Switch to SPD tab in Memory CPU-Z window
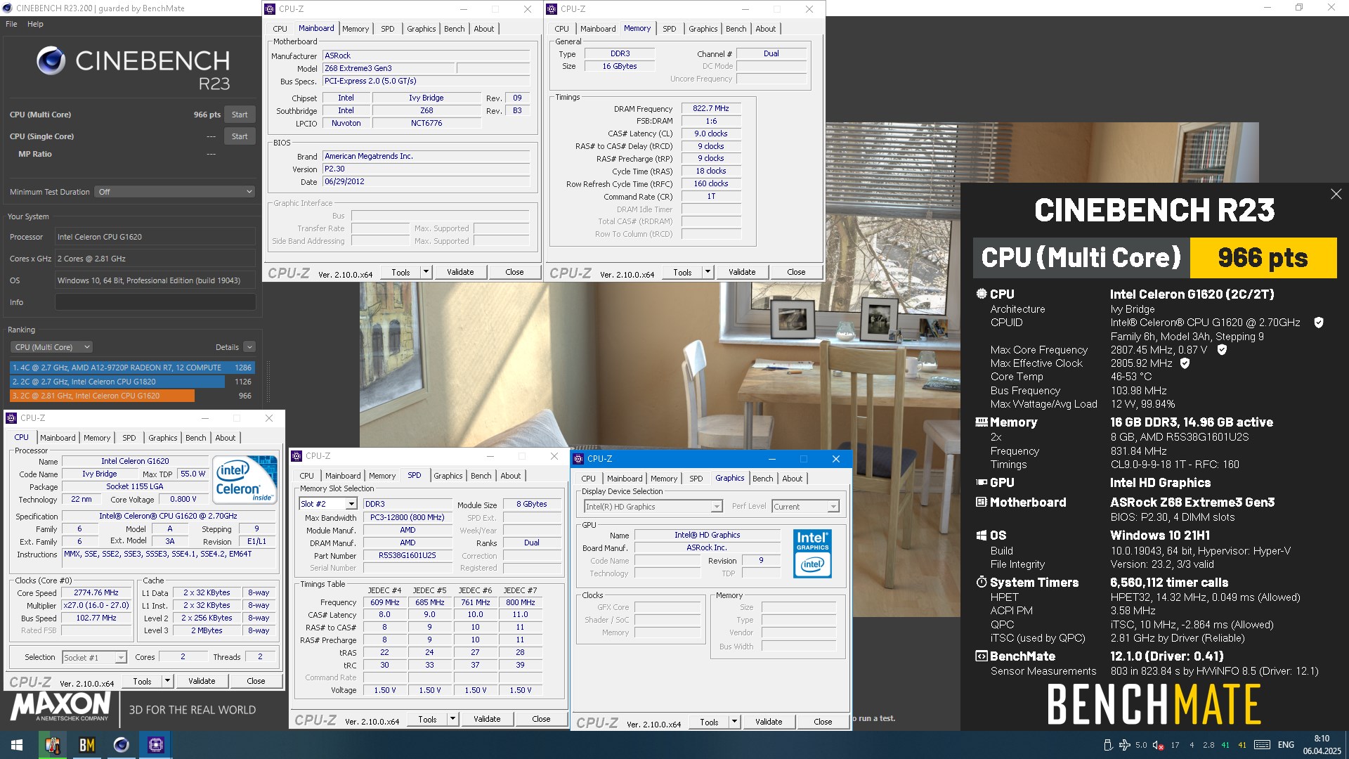Viewport: 1349px width, 759px height. (x=669, y=29)
